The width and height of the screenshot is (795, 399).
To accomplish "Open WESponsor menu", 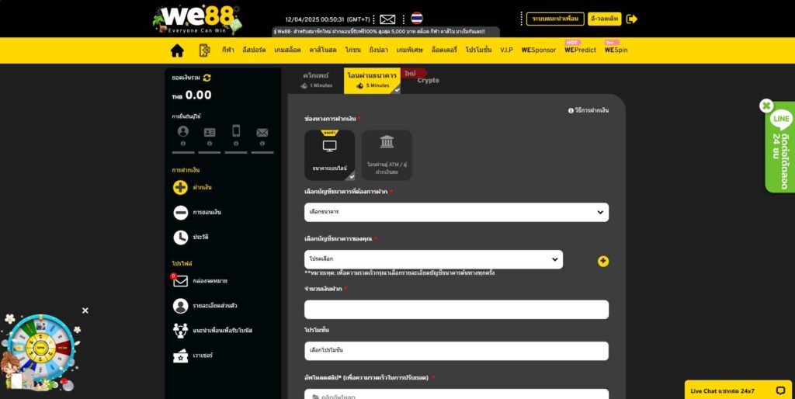I will [x=539, y=50].
